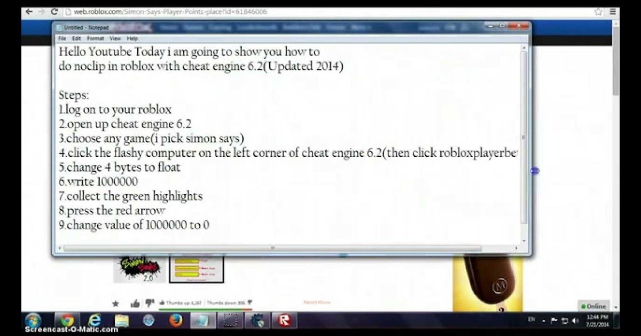Click line '9.change value of 1000000 to 0'
Screen dimensions: 641x336
point(134,225)
